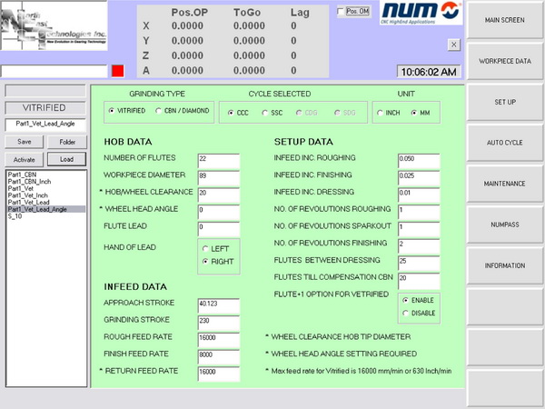Toggle the Pos. OM checkbox
Viewport: 545px width, 409px height.
(x=341, y=12)
